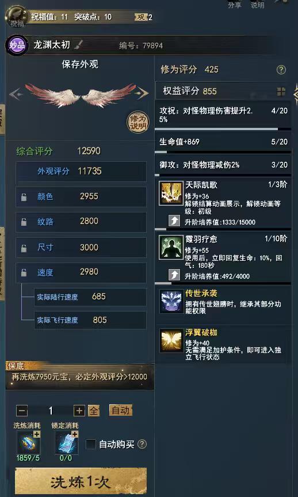Toggle the lock on 尺寸 attribute

[24, 248]
